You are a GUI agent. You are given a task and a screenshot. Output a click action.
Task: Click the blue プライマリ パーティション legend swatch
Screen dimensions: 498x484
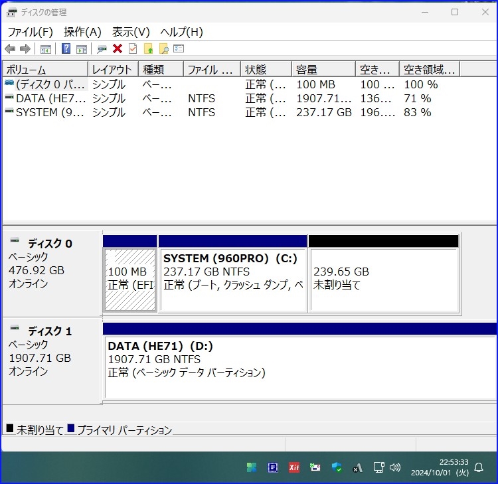pos(71,428)
